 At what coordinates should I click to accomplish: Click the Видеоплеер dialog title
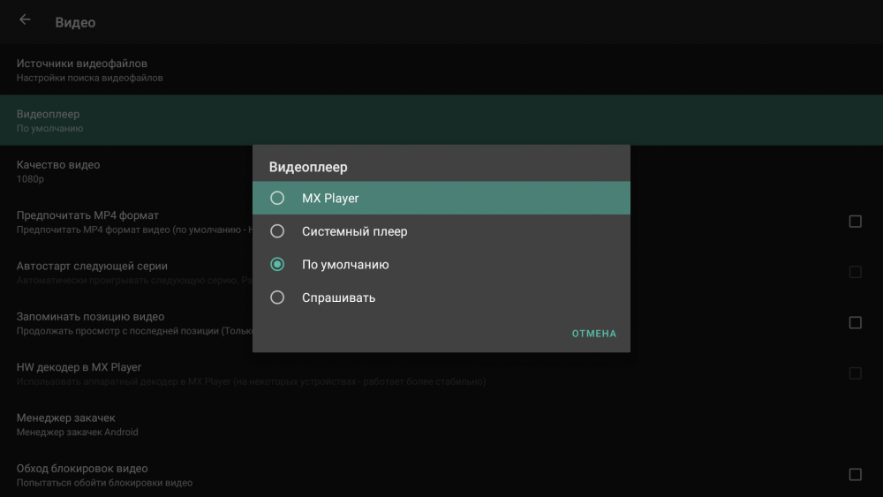pos(308,167)
